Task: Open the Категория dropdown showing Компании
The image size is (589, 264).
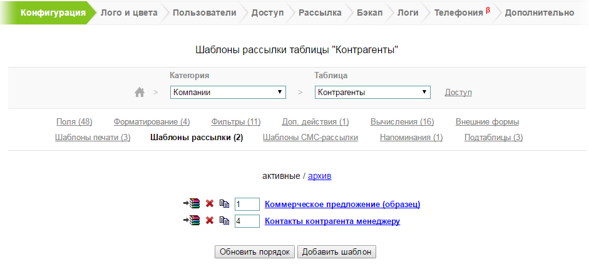Action: (228, 93)
